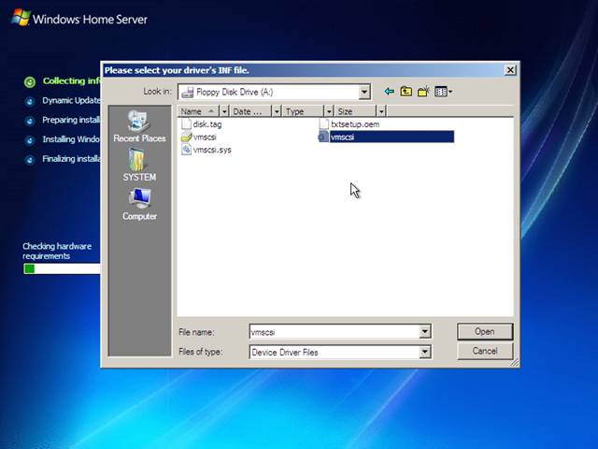The height and width of the screenshot is (449, 598).
Task: Click the Open button
Action: (485, 332)
